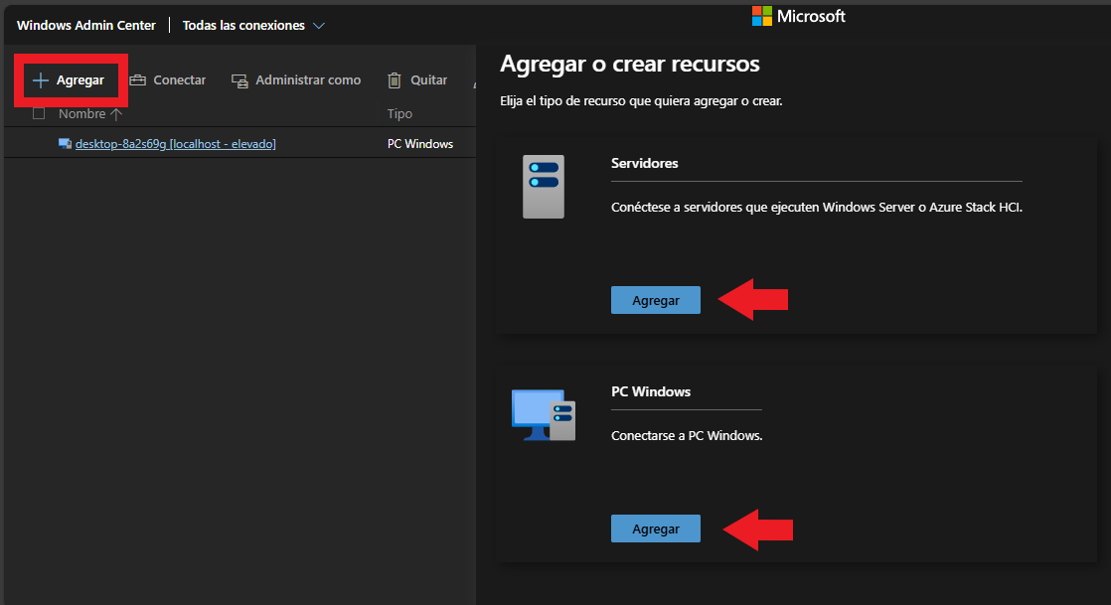Click the PC icon beside desktop-8a2s69g
The image size is (1111, 605).
[66, 144]
